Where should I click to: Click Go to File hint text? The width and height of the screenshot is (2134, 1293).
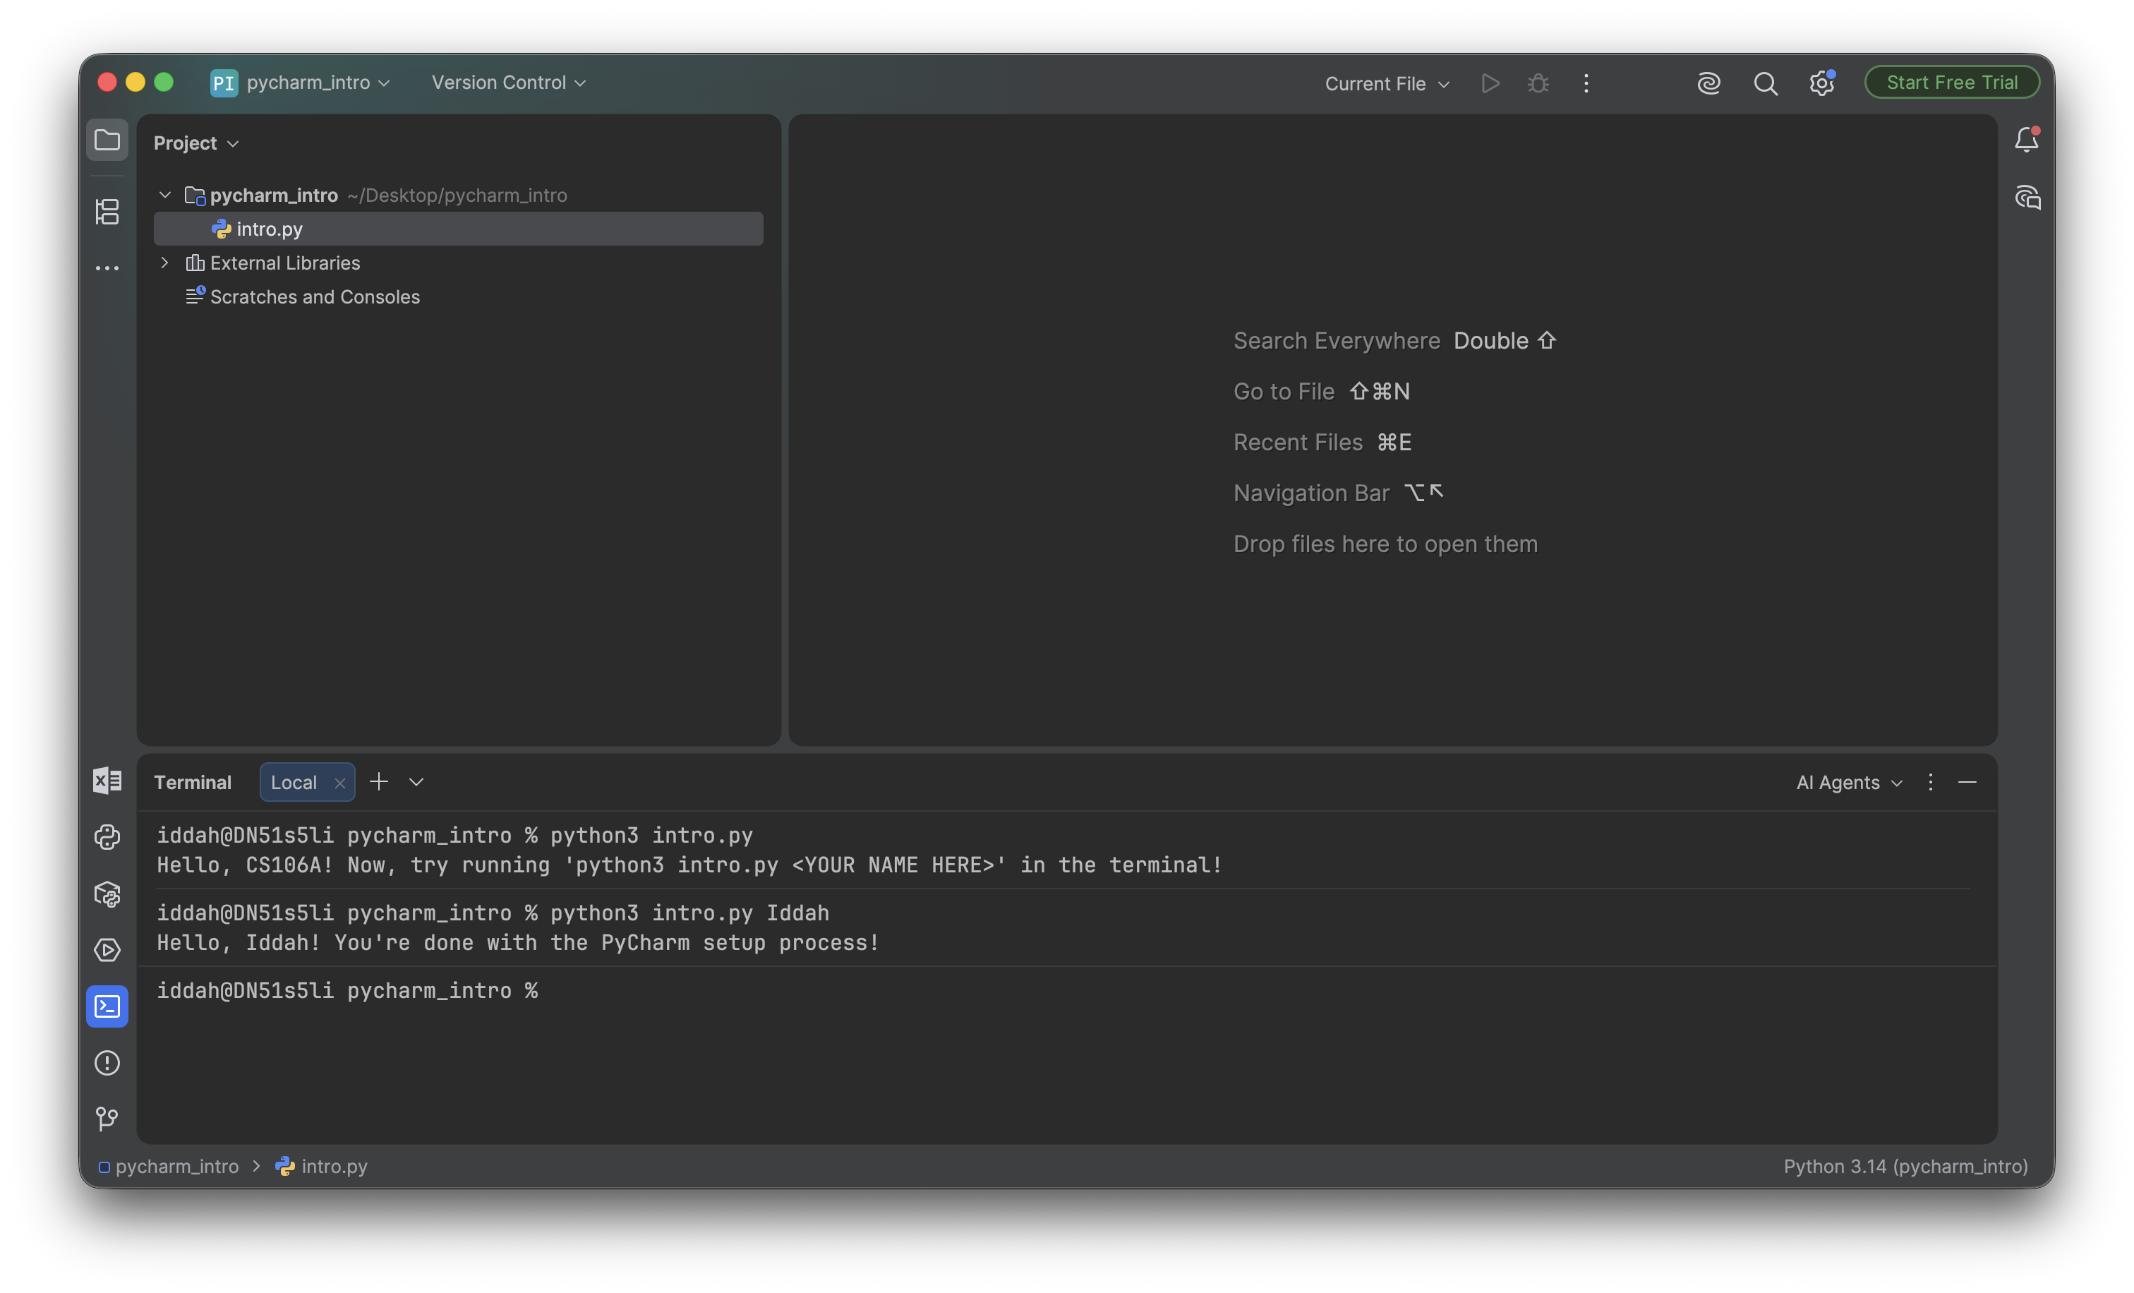point(1284,392)
